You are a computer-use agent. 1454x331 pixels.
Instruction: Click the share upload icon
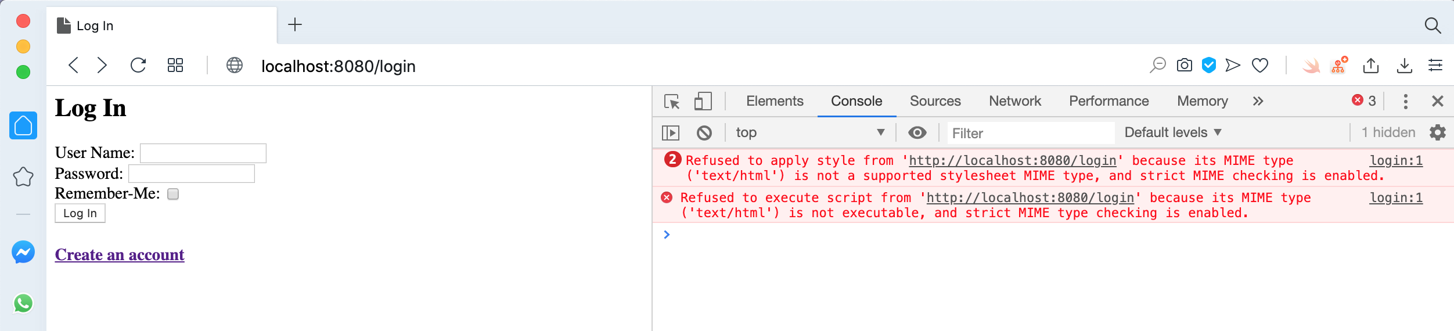pyautogui.click(x=1371, y=65)
